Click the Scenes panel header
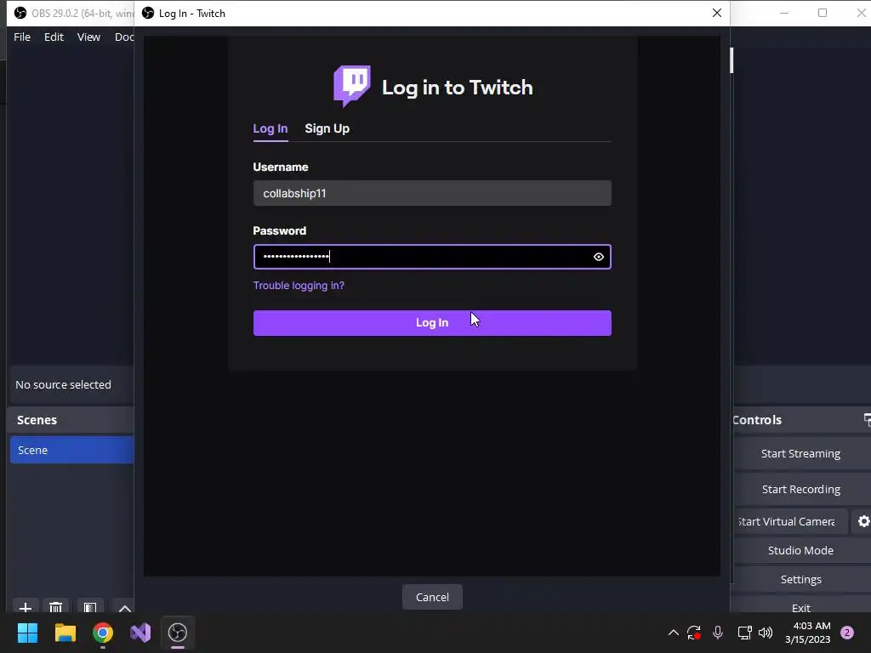This screenshot has height=653, width=871. click(71, 420)
